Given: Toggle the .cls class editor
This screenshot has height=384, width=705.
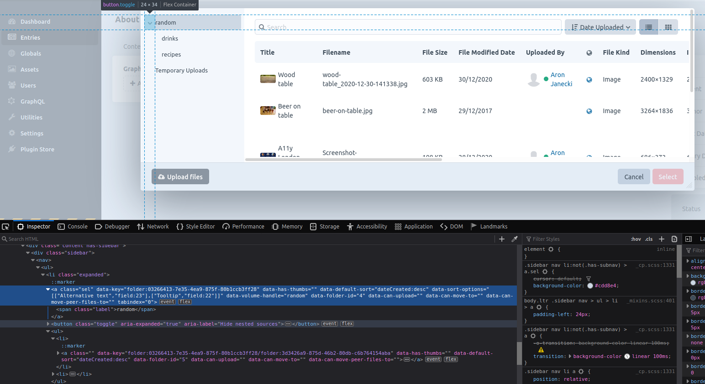Looking at the screenshot, I should pyautogui.click(x=648, y=239).
